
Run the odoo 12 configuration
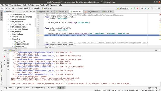131,8
